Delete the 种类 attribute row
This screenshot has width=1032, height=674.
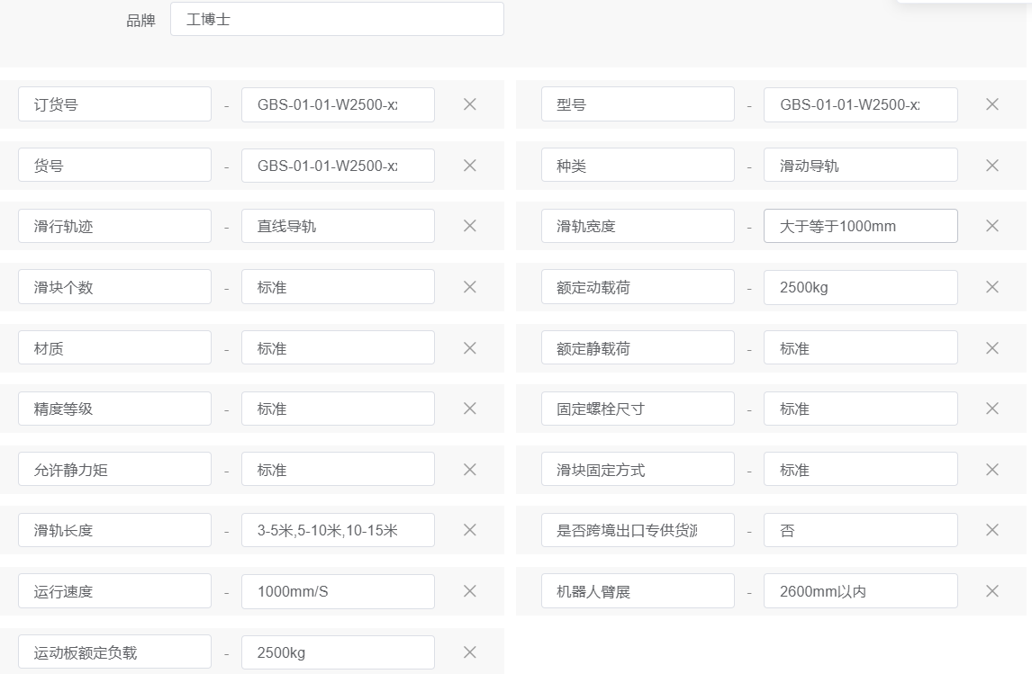(991, 166)
